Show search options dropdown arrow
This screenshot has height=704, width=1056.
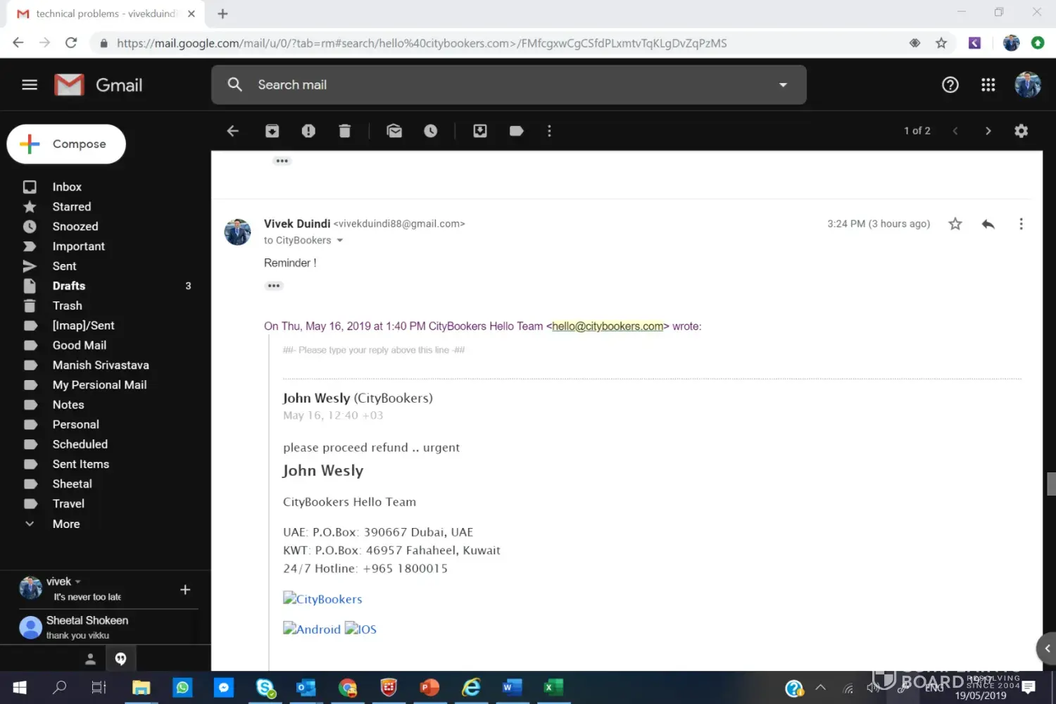(x=783, y=85)
